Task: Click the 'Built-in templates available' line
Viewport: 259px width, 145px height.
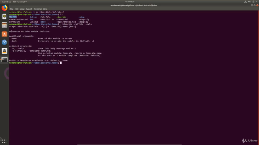Action: [x=38, y=60]
